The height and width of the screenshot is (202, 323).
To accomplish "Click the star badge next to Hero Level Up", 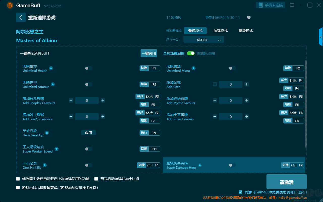I will coord(47,133).
